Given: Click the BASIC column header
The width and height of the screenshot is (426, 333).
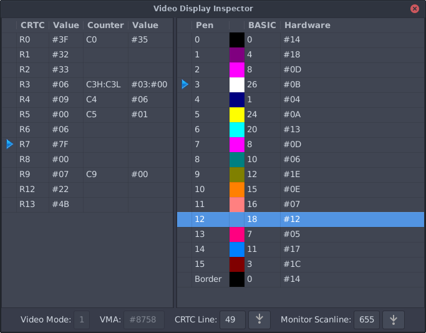Looking at the screenshot, I should click(x=262, y=26).
